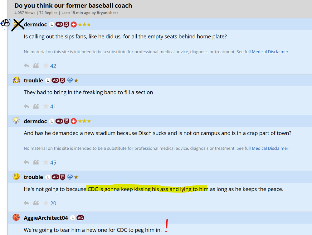
Task: Reply to trouble's post about CDC
Action: click(x=27, y=203)
